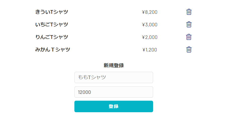Click the 新規登録 heading
This screenshot has width=230, height=118.
point(114,66)
